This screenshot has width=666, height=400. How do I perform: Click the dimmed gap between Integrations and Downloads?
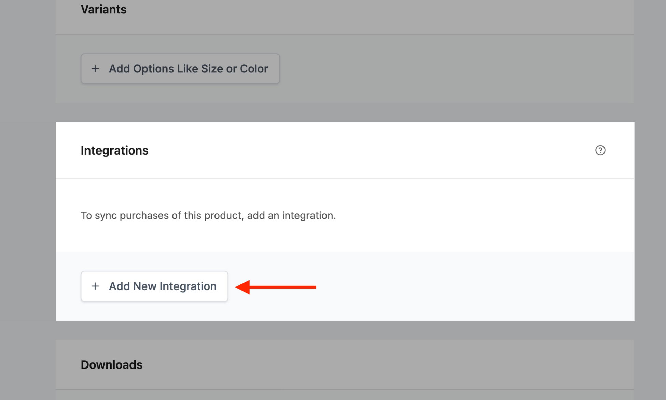(x=345, y=330)
